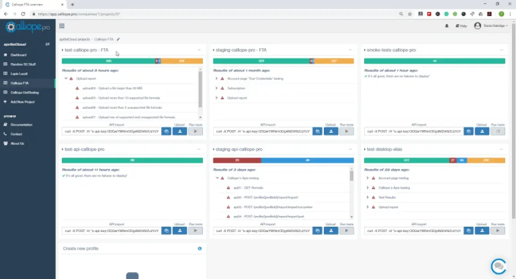The width and height of the screenshot is (516, 279).
Task: Open Documentation in sidebar
Action: point(21,125)
